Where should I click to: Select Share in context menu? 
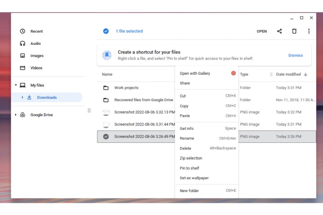(x=207, y=83)
